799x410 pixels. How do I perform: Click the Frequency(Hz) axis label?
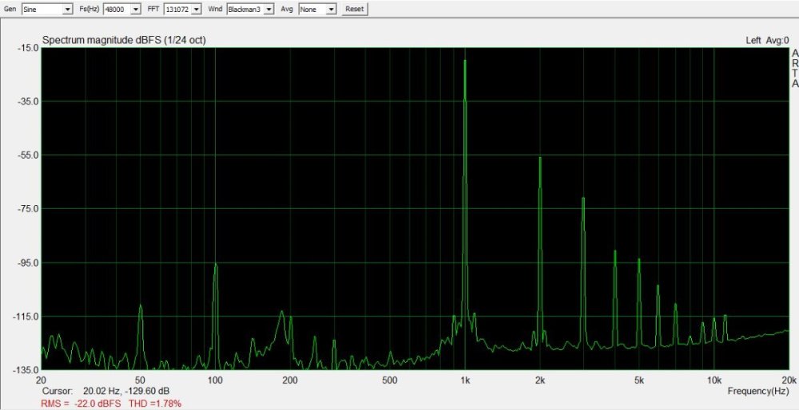click(758, 391)
